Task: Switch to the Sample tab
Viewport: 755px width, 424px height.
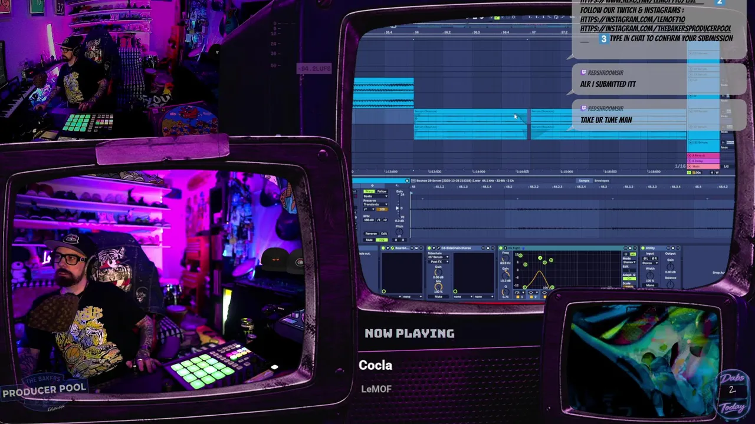Action: (584, 181)
